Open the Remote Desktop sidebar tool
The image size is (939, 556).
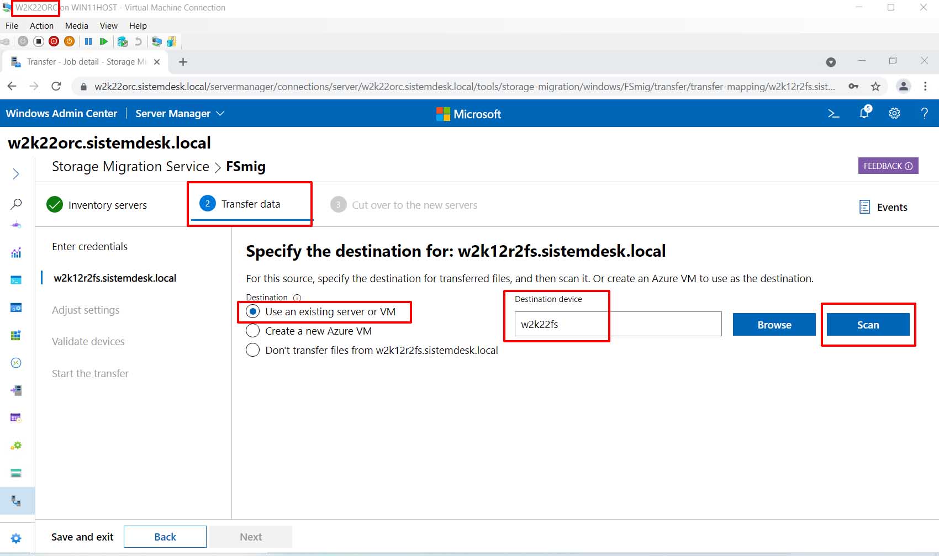[16, 363]
